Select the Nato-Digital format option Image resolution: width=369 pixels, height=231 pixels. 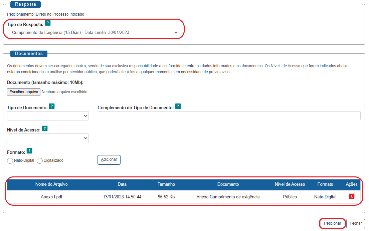[x=10, y=161]
